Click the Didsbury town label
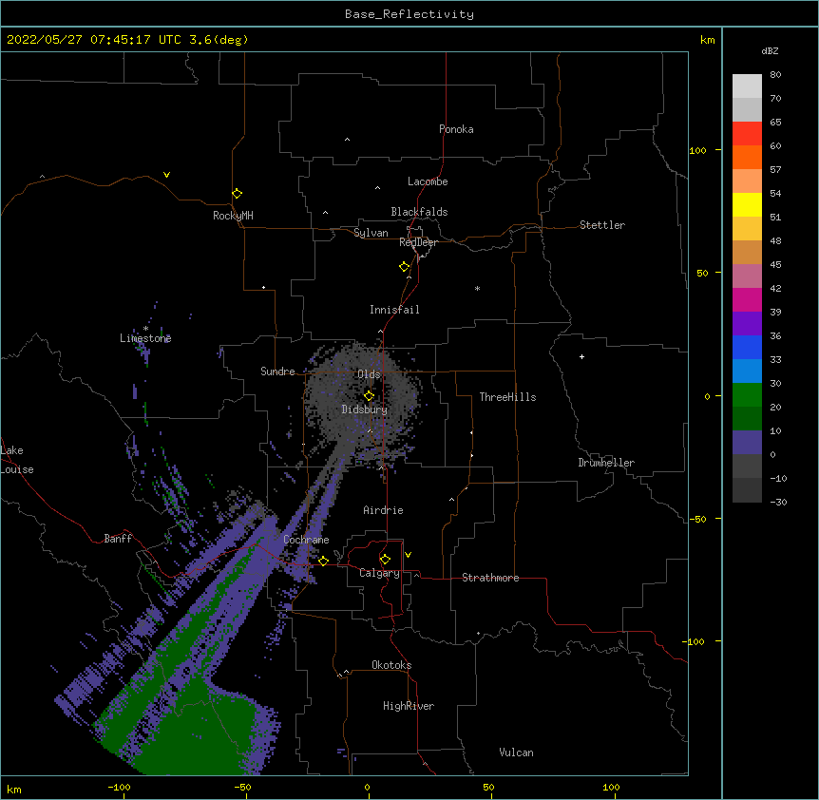819x800 pixels. [365, 410]
